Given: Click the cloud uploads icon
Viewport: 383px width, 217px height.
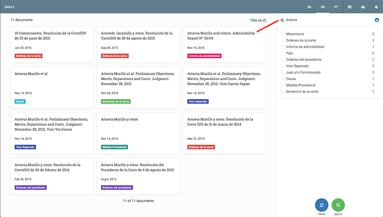Looking at the screenshot, I should click(363, 7).
